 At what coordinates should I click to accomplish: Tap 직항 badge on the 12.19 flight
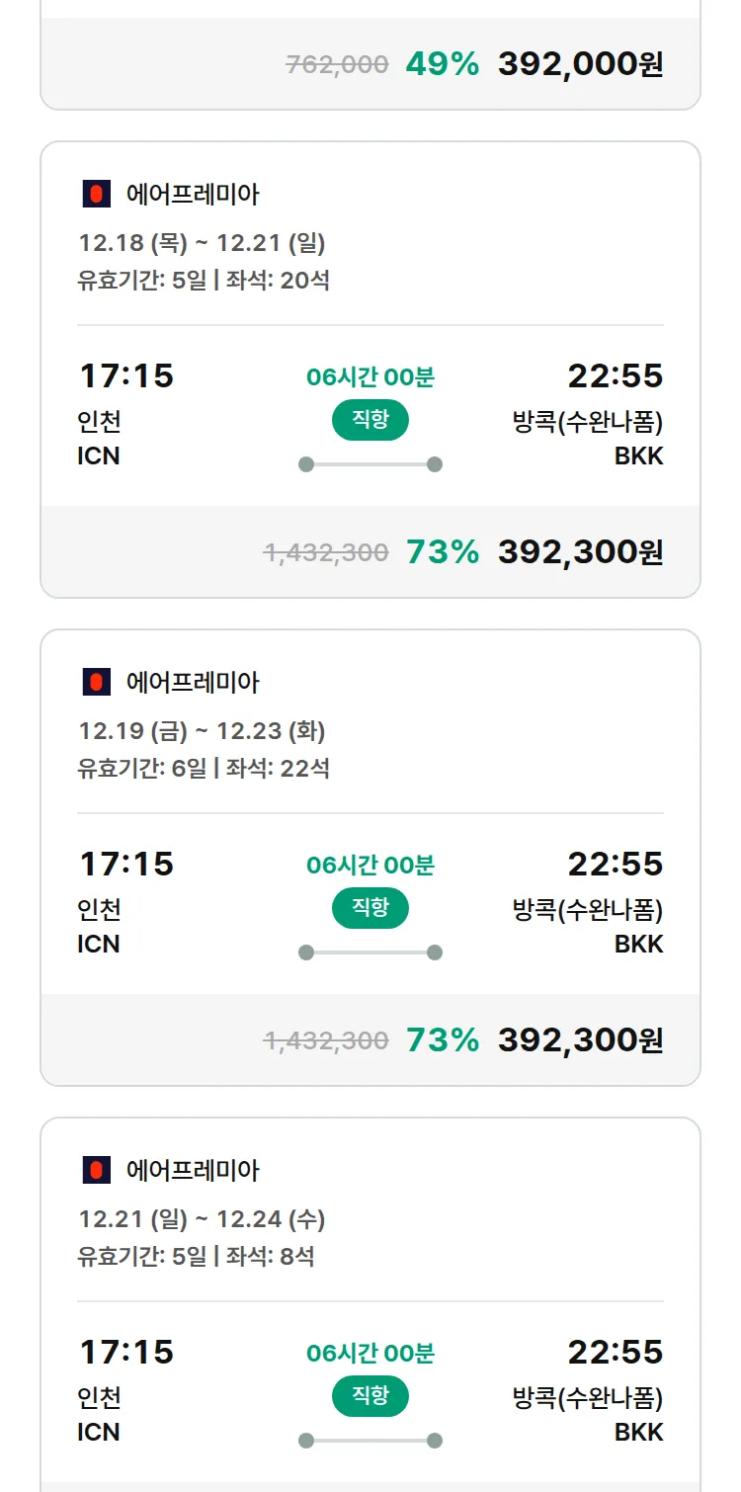click(x=370, y=908)
